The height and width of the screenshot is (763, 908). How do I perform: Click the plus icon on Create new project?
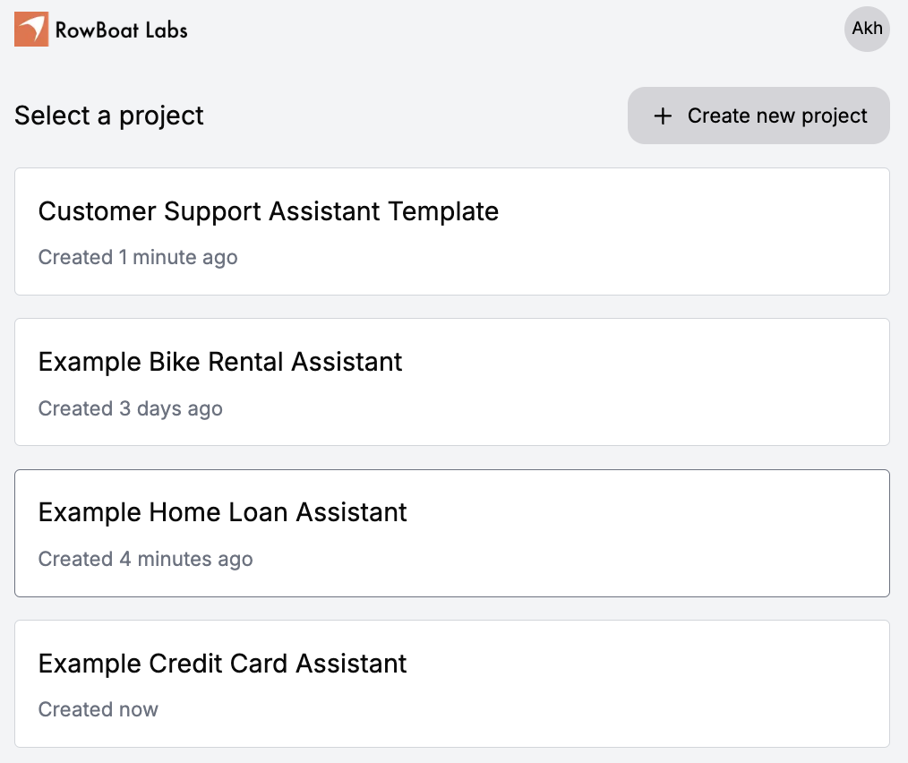pos(662,116)
